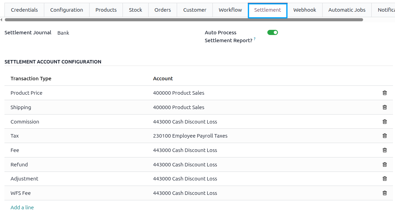Delete the Shipping row via trash icon
Screen dimensions: 395x212
384,107
